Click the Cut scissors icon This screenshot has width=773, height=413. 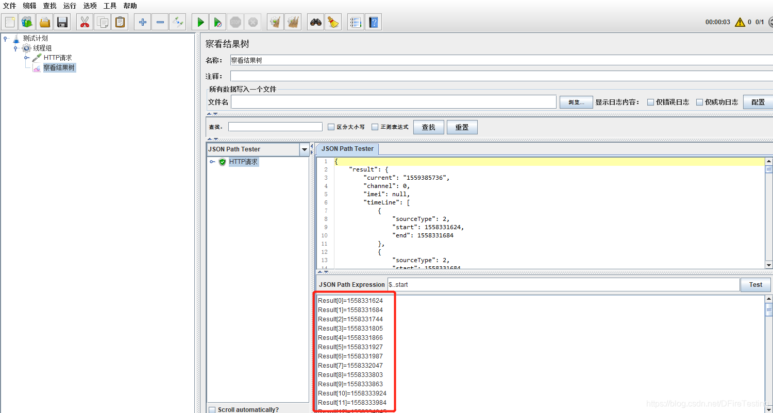point(85,22)
